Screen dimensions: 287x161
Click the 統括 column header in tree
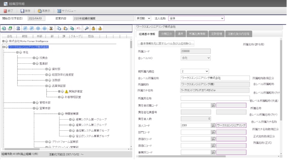[x=25, y=36]
